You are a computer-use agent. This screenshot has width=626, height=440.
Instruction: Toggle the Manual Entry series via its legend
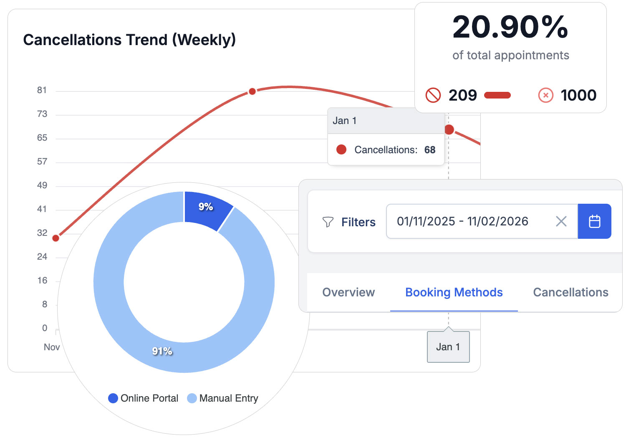(228, 398)
